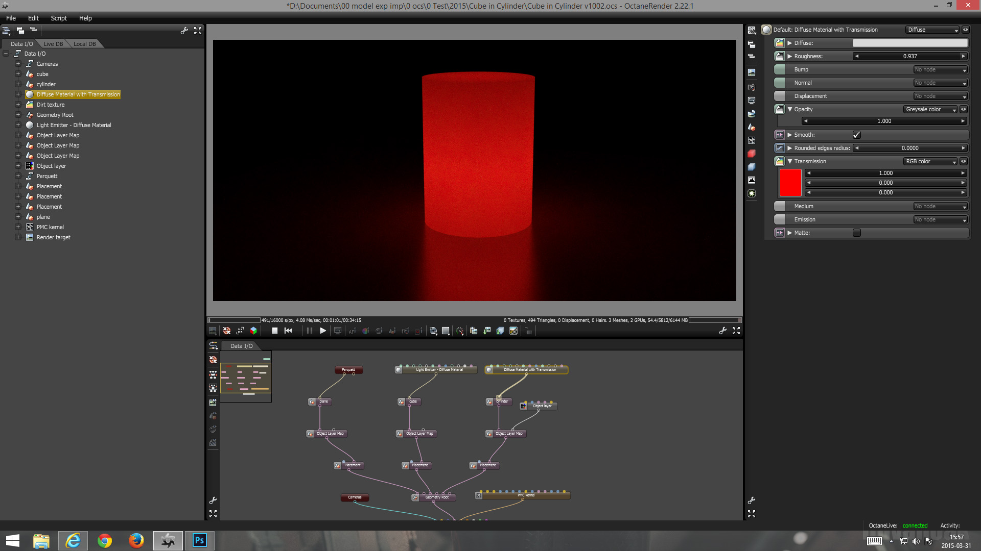
Task: Click the stop render button
Action: pos(274,331)
